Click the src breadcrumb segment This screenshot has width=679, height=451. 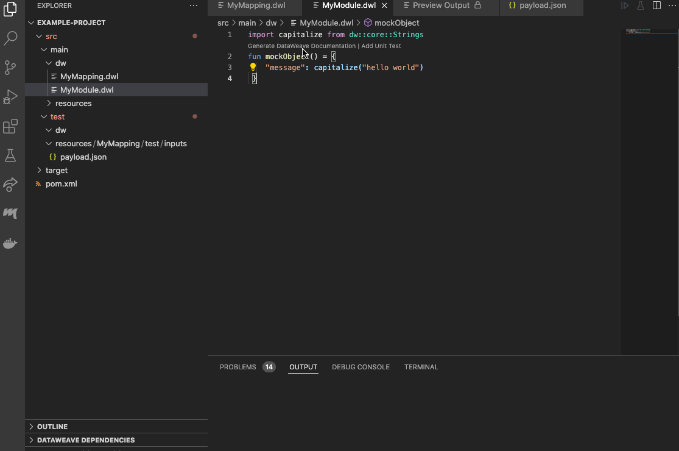[223, 23]
